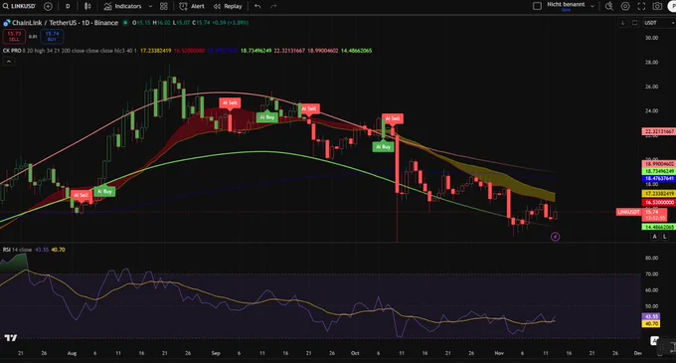Select the ChainLink / TetherUS symbol title

pyautogui.click(x=65, y=23)
